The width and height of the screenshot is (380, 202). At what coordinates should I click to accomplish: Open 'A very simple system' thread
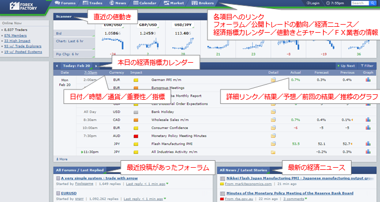(99, 178)
